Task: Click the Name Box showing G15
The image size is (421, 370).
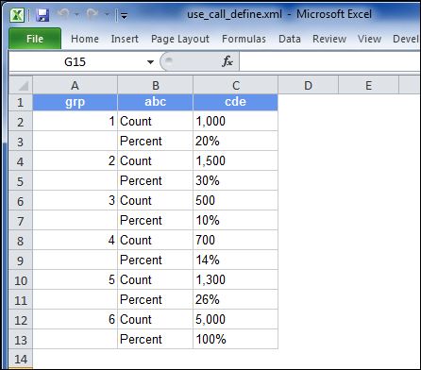Action: pos(75,61)
